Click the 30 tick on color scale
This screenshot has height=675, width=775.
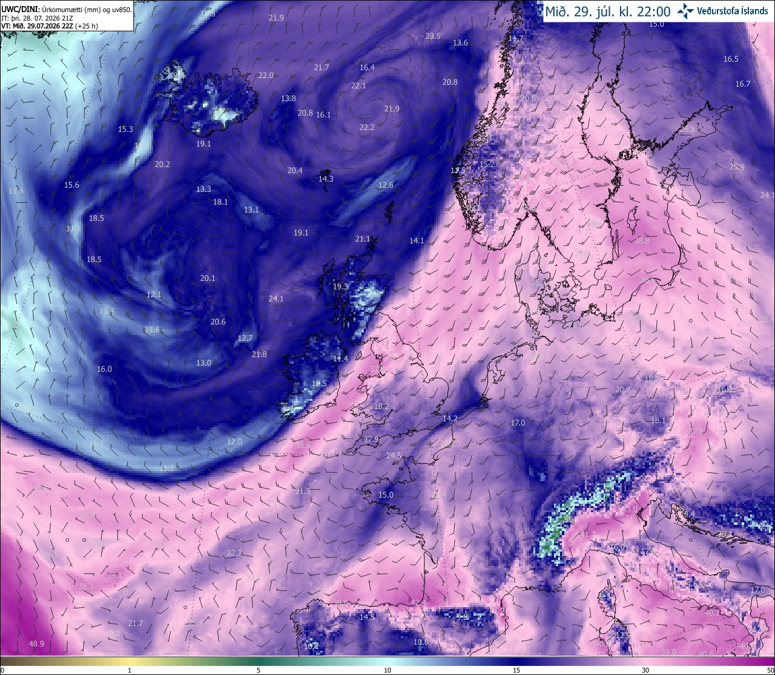click(x=645, y=670)
